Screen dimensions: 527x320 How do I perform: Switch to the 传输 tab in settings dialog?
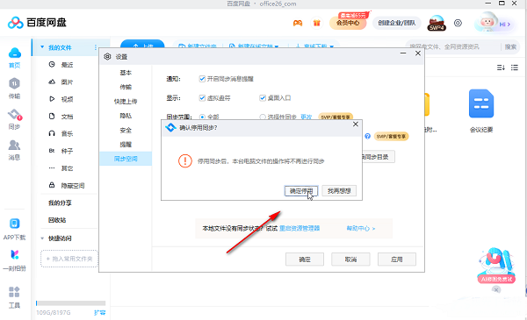126,87
